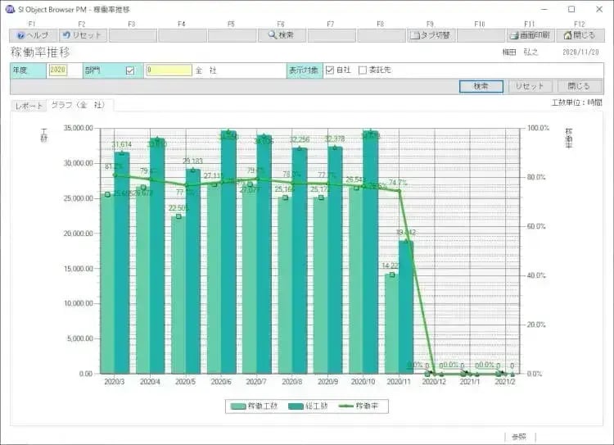Click the yellow 部門 code input field
The image size is (614, 445).
pyautogui.click(x=168, y=70)
